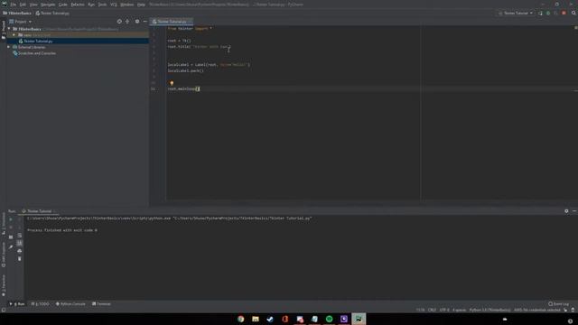Open the Window menu
Image resolution: width=578 pixels, height=325 pixels.
pos(127,5)
